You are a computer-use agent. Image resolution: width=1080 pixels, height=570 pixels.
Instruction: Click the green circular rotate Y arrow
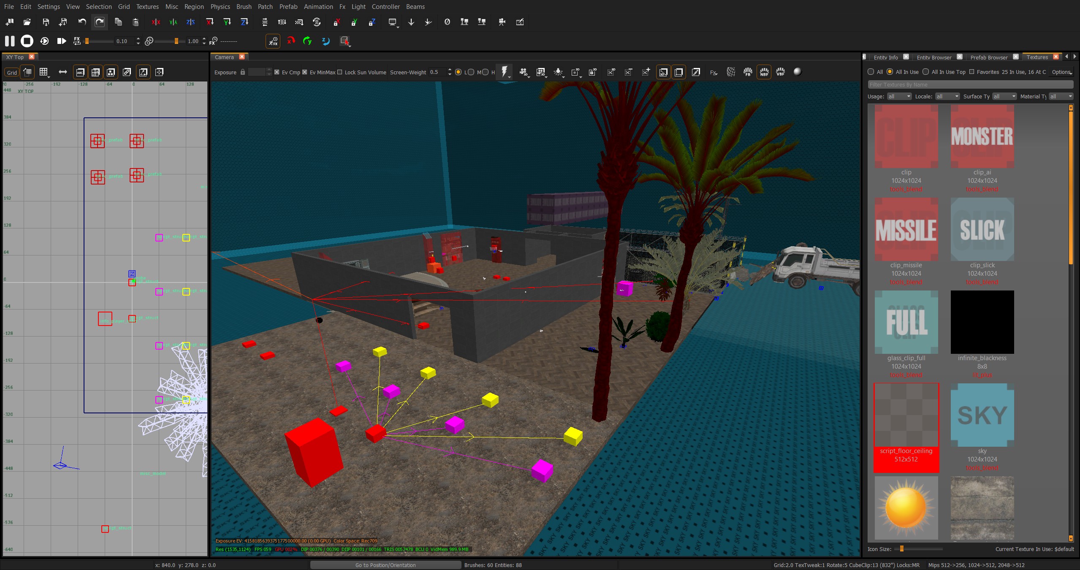point(308,41)
